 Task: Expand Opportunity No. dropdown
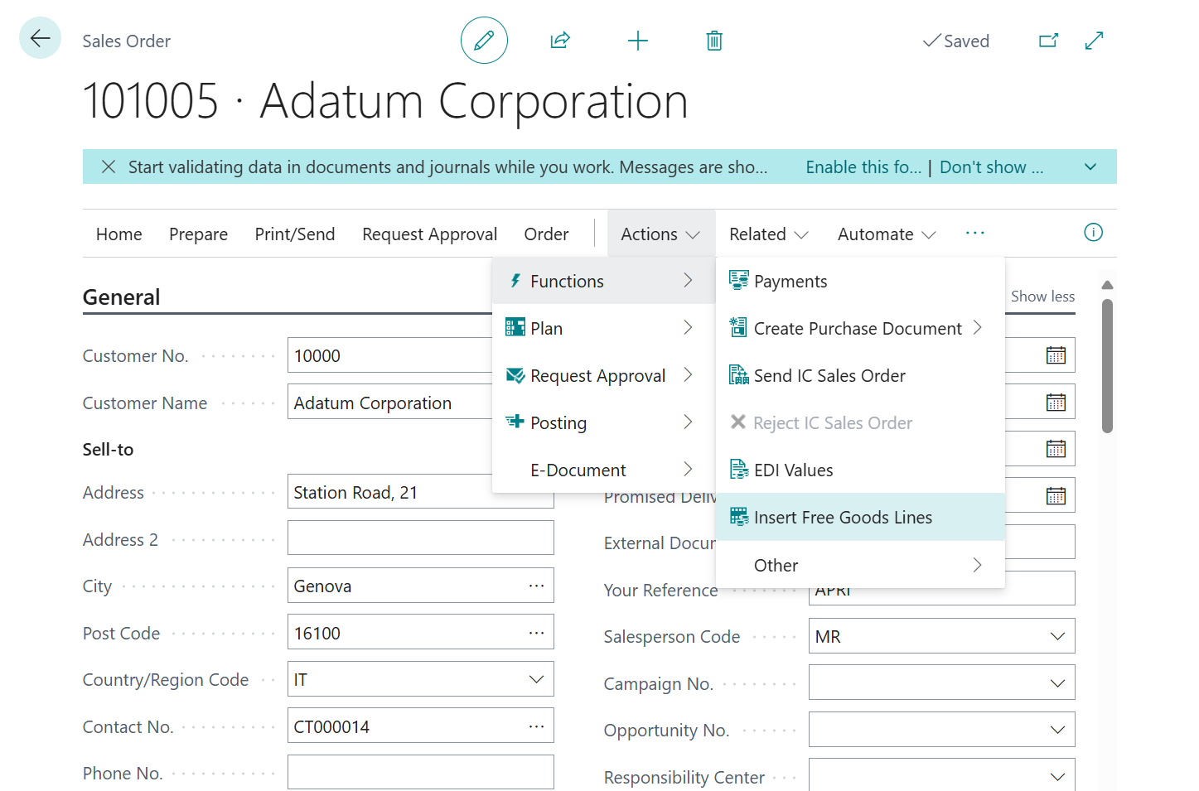[x=1057, y=730]
